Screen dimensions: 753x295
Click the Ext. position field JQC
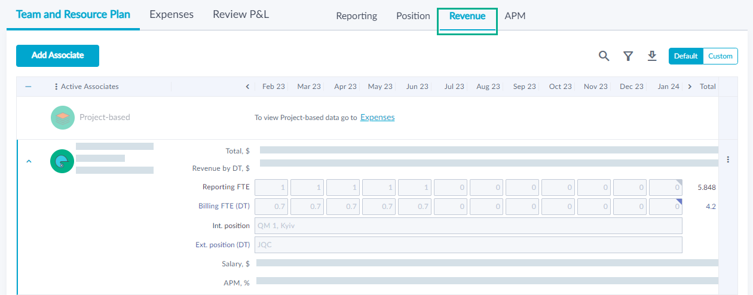(469, 245)
